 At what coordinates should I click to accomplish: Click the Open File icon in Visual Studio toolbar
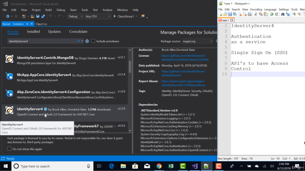pos(32,16)
